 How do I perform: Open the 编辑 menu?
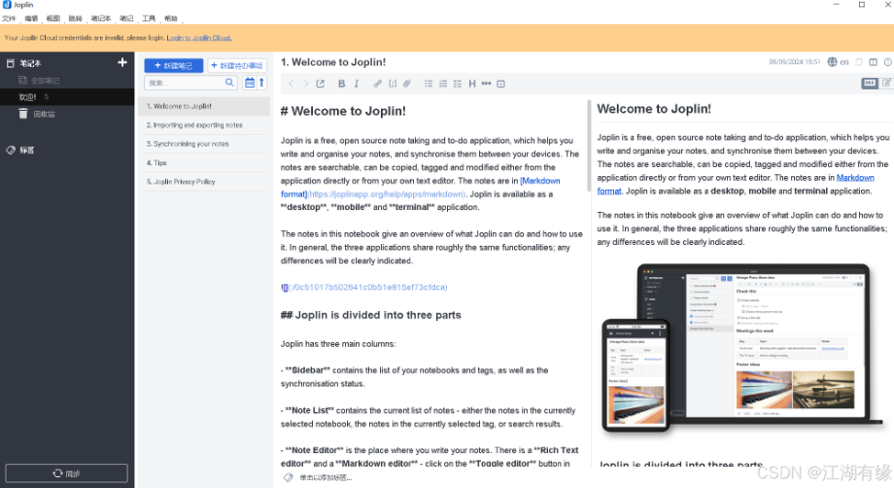pos(31,18)
